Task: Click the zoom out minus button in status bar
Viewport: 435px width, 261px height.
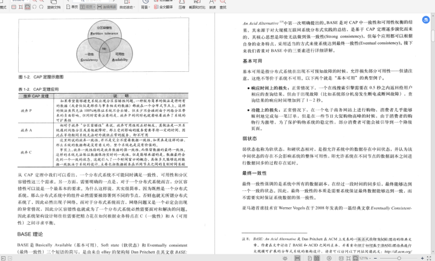Action: point(375,258)
